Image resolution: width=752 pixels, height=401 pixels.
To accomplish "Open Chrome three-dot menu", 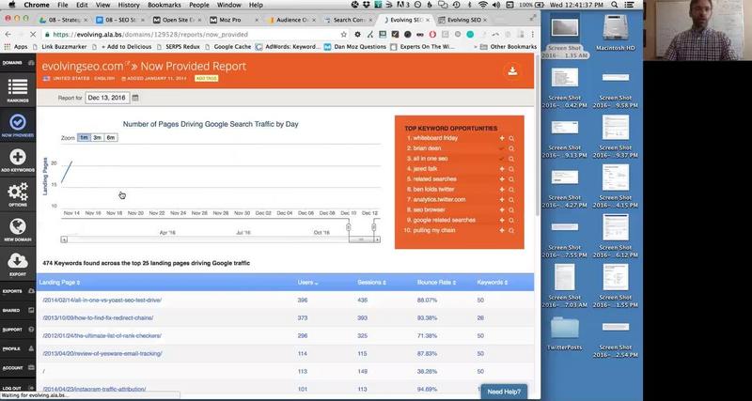I will coord(532,35).
